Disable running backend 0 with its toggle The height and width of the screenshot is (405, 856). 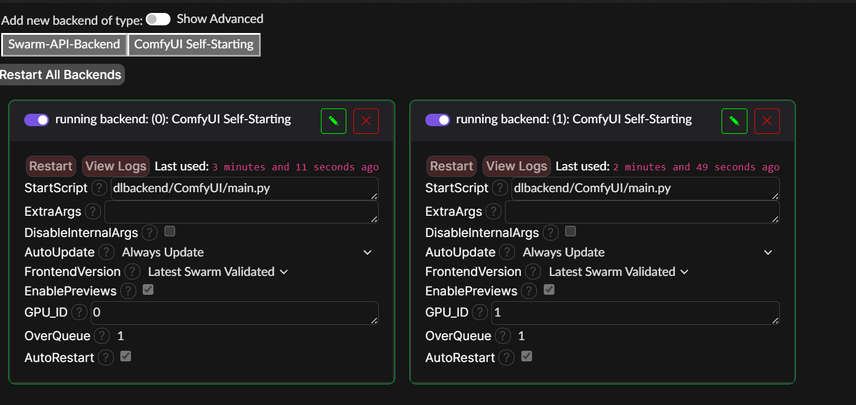tap(37, 120)
